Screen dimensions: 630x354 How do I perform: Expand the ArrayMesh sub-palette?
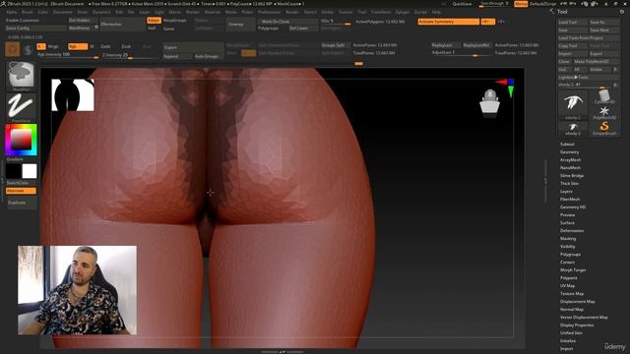click(570, 159)
